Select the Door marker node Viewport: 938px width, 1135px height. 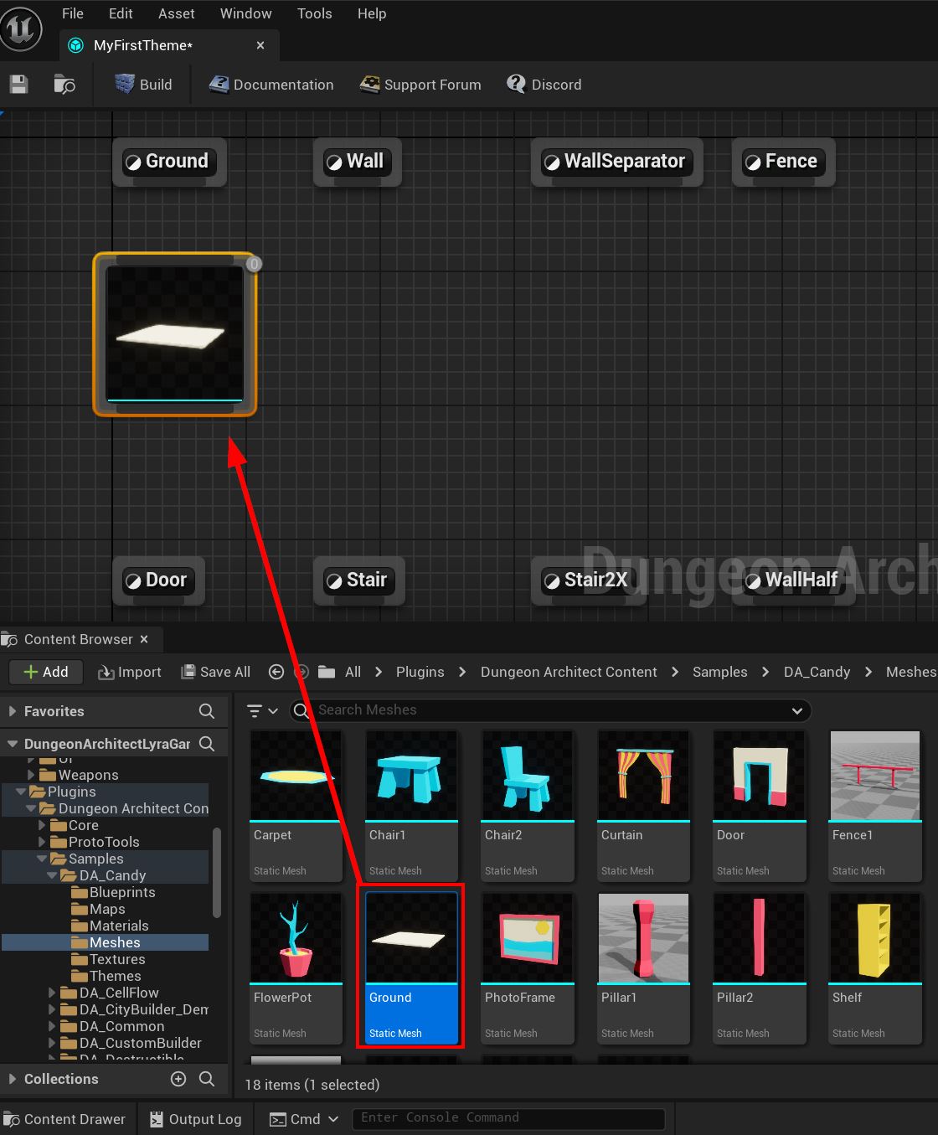(158, 580)
